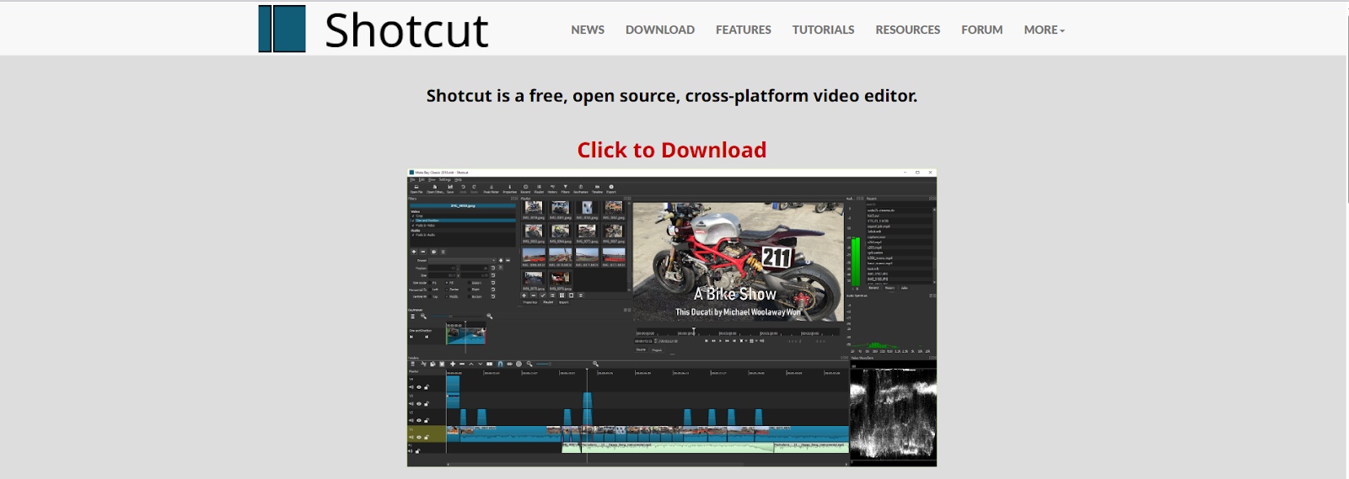Click the Shotcut logo icon
The width and height of the screenshot is (1349, 479).
pos(282,29)
